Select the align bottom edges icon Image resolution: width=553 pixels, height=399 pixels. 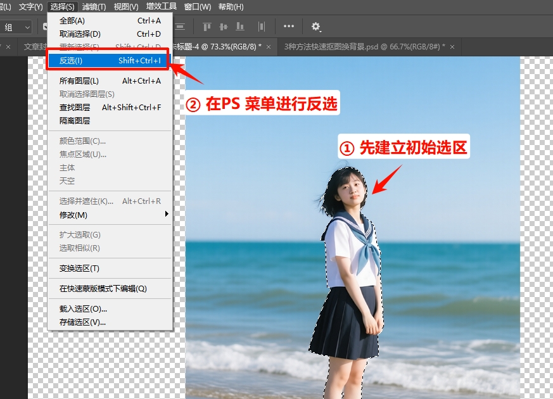(x=239, y=27)
